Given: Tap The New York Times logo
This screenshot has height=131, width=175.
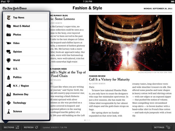Looking at the screenshot, I should [x=15, y=8].
